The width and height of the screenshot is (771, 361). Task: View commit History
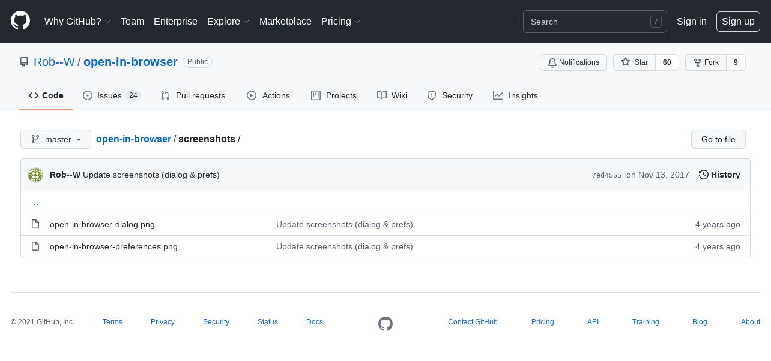719,175
